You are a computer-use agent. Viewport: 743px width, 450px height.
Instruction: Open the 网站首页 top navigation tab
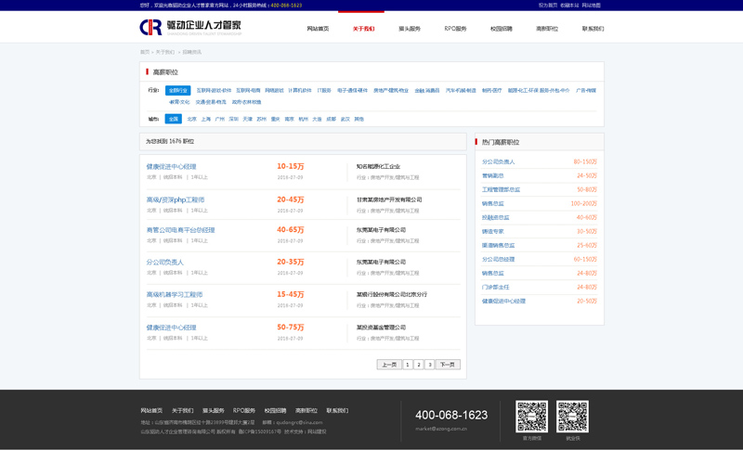click(318, 29)
